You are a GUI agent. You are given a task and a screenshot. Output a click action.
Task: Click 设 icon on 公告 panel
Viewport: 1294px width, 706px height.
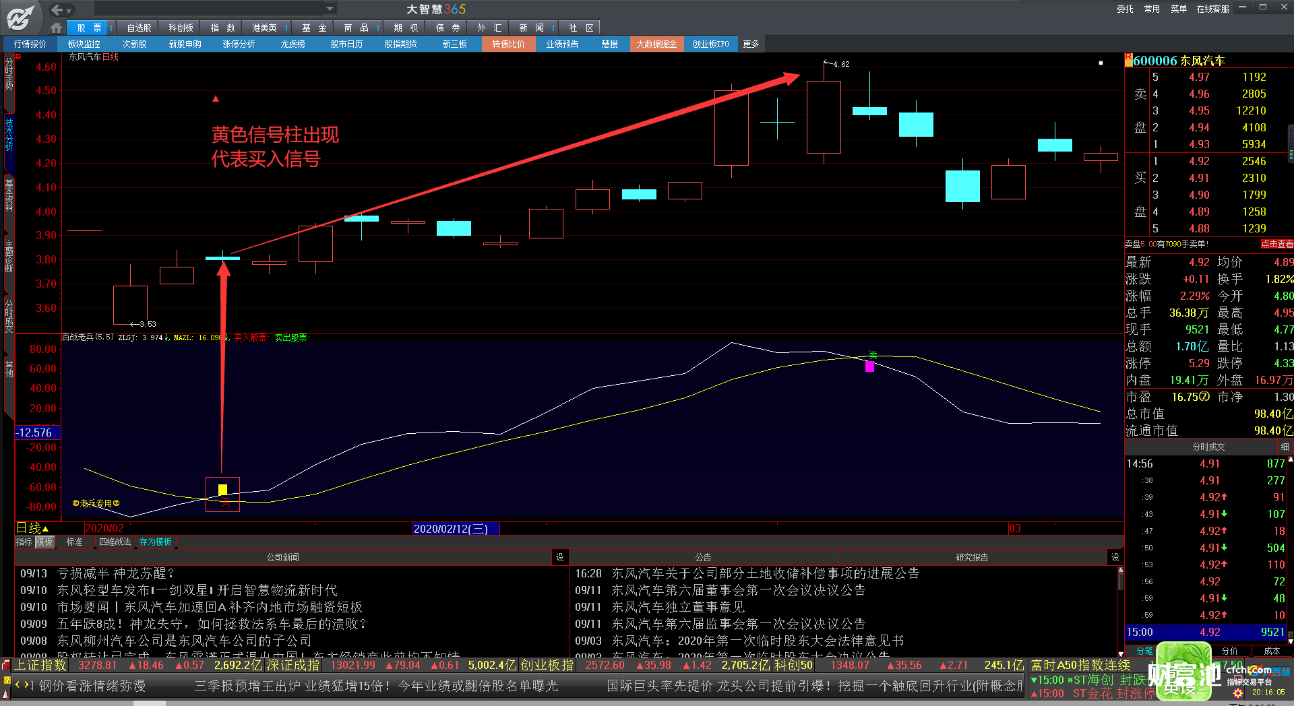pos(1115,557)
